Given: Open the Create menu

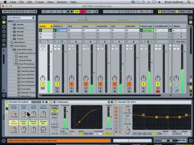Looking at the screenshot, I should click(x=40, y=2).
